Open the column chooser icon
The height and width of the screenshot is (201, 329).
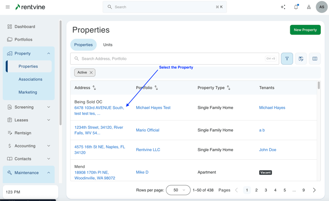315,59
